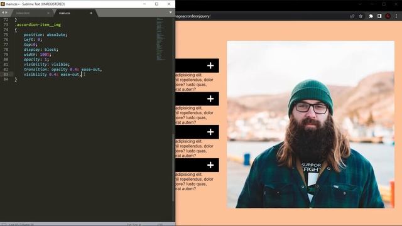Expand the first accordion item plus icon

click(x=210, y=65)
